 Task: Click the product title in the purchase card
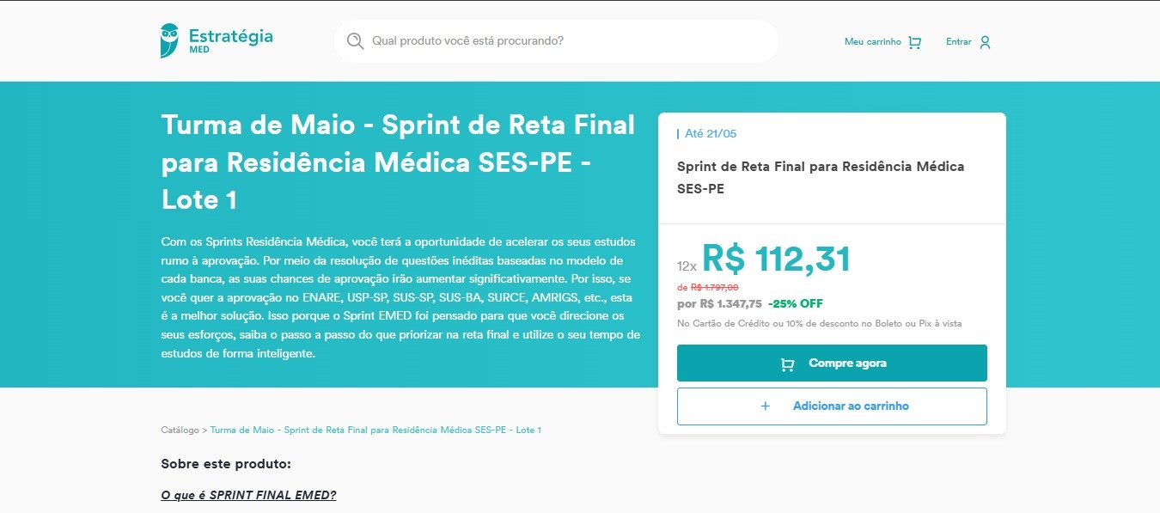click(821, 177)
